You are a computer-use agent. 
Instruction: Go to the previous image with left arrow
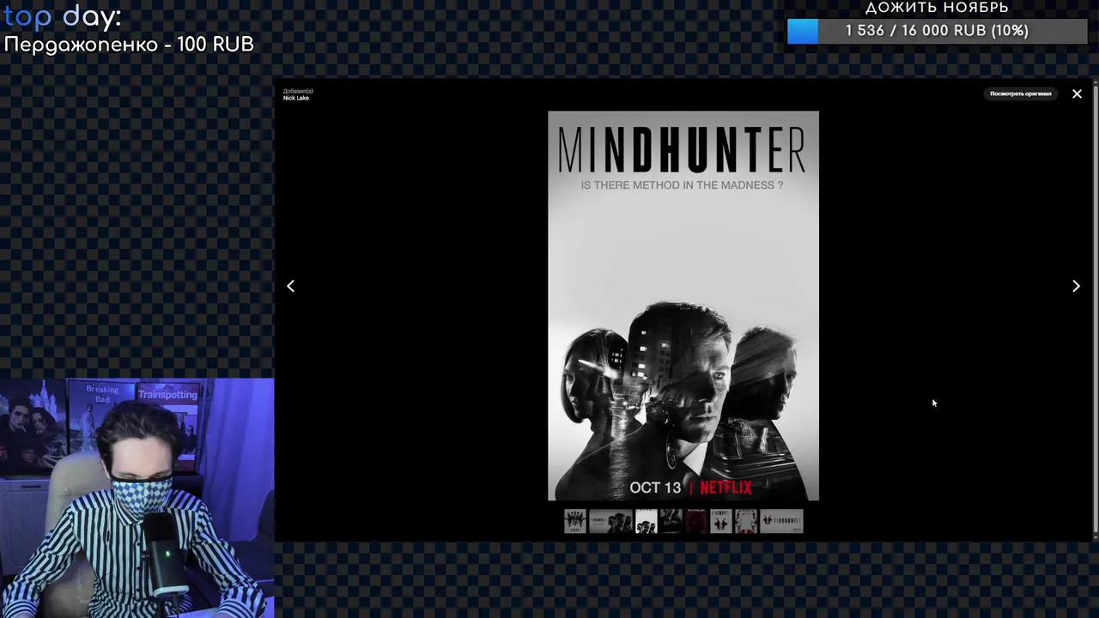pos(290,286)
